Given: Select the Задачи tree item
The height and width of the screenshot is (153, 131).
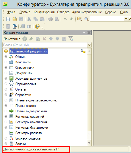Looking at the screenshot, I should tap(21, 144).
